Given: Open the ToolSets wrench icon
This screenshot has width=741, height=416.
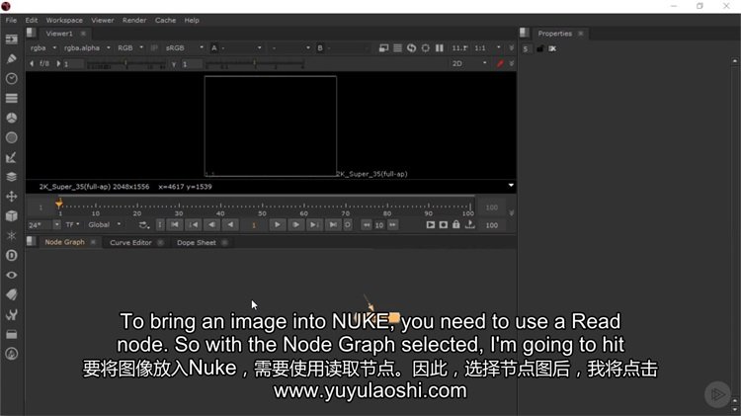Looking at the screenshot, I should (11, 314).
